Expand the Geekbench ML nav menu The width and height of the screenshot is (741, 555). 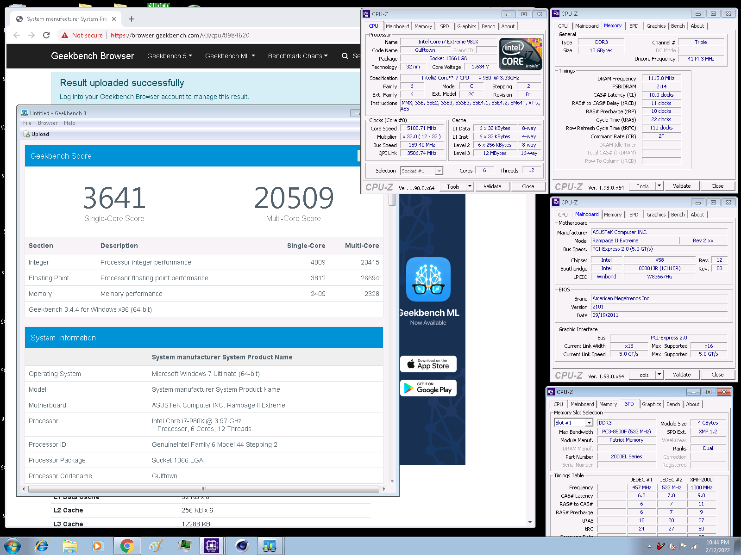tap(230, 56)
